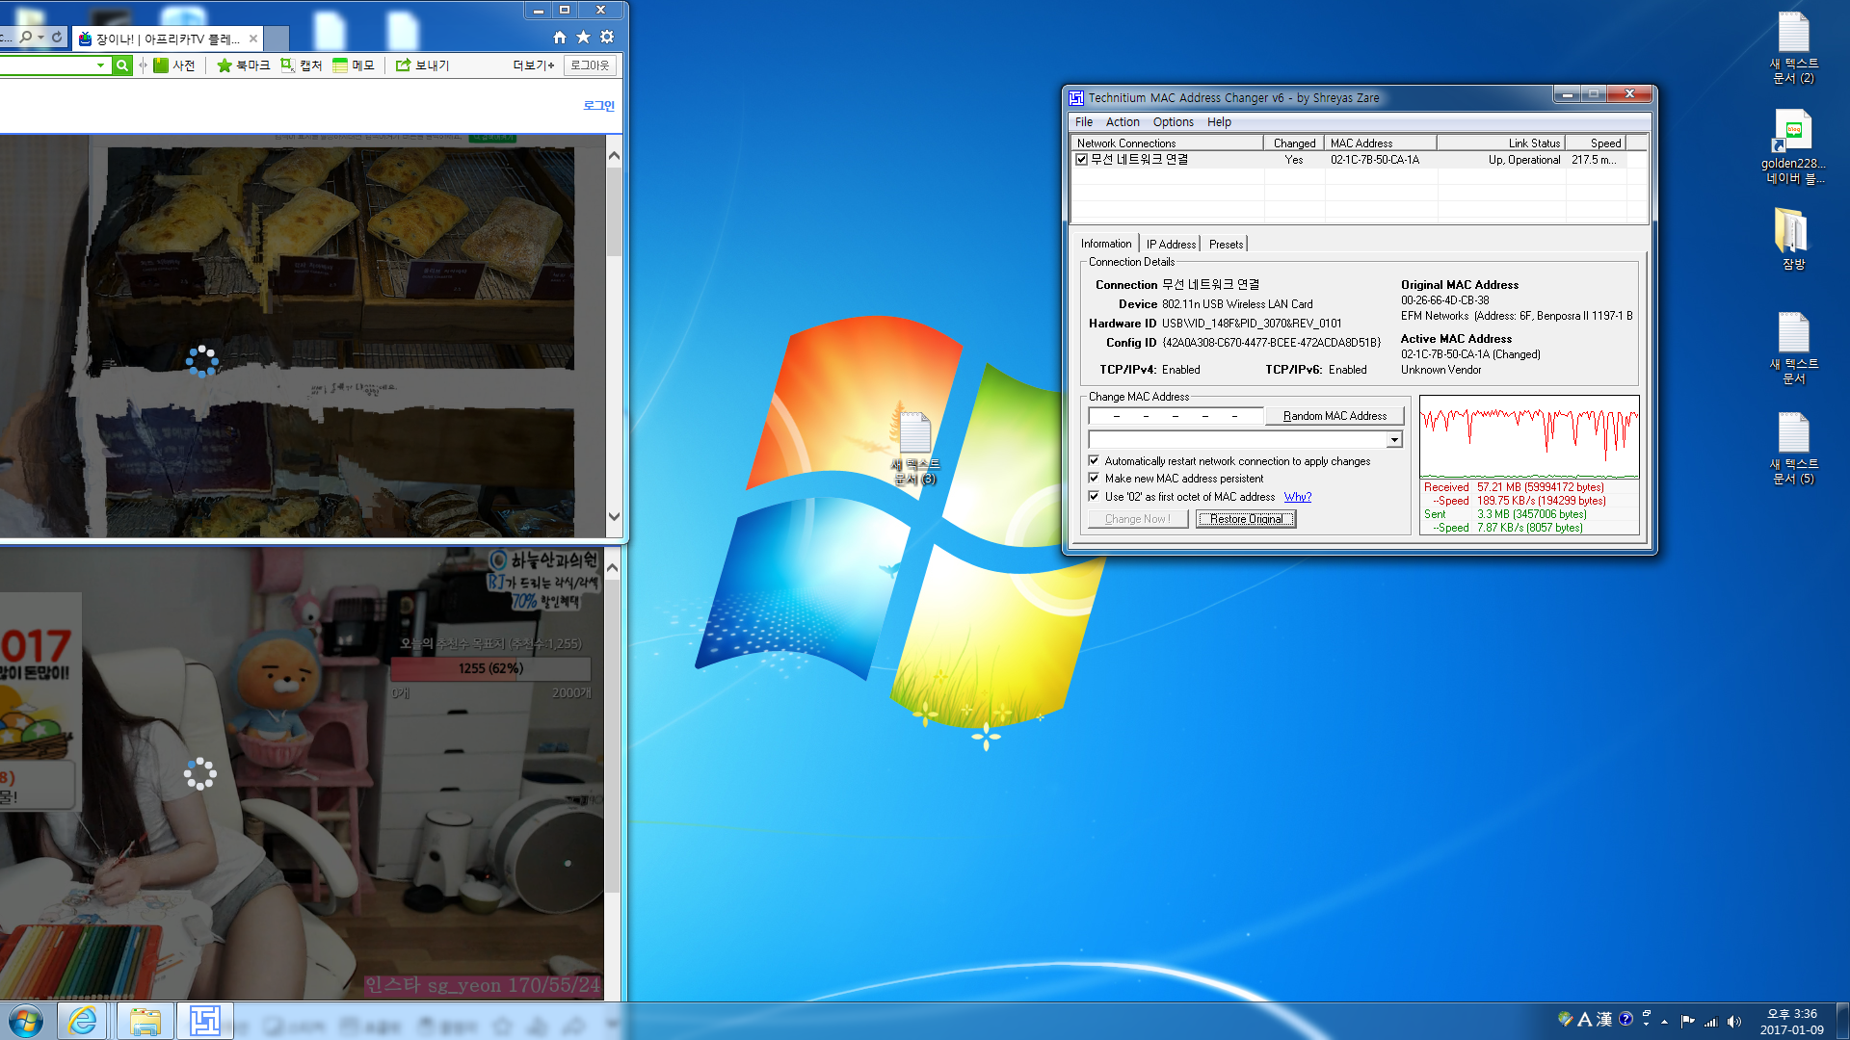Toggle Automatically restart network connection checkbox

[1094, 461]
